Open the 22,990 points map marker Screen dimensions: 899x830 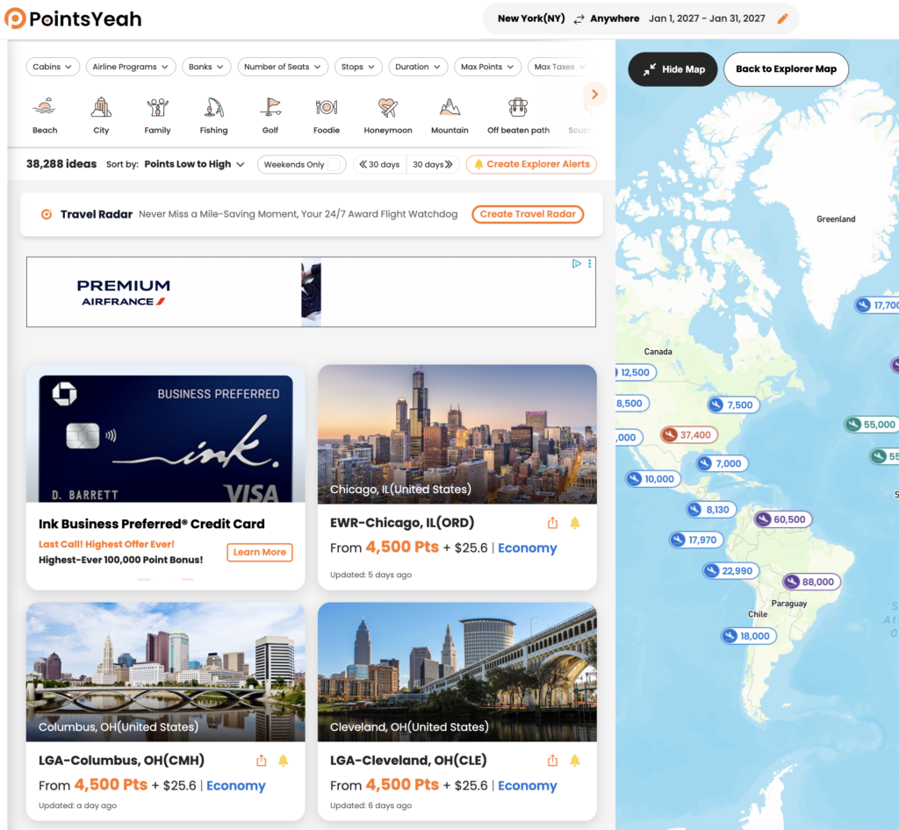coord(730,571)
